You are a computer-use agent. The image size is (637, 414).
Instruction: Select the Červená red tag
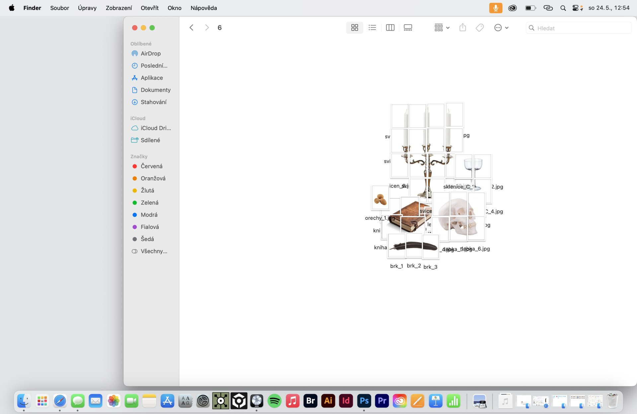[151, 166]
